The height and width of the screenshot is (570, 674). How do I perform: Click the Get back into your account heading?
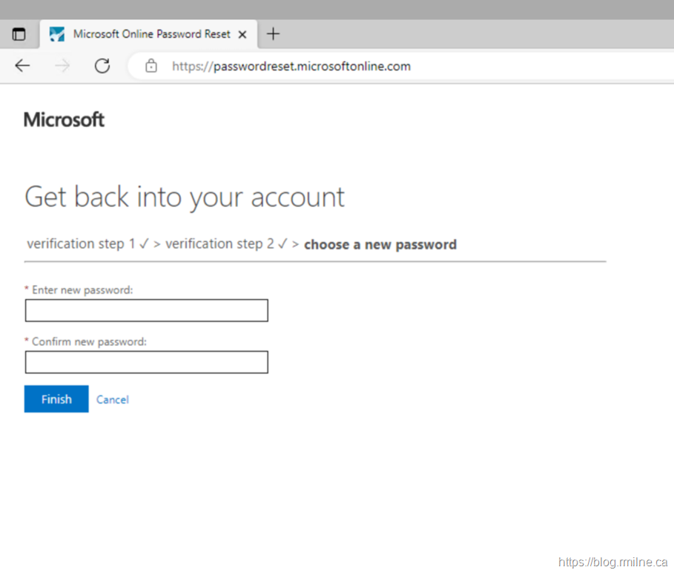(185, 197)
